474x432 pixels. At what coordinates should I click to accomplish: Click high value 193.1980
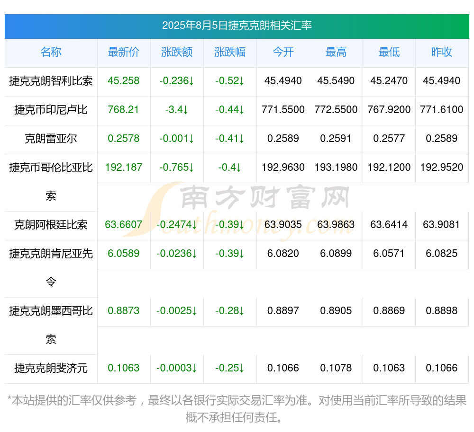pyautogui.click(x=336, y=167)
